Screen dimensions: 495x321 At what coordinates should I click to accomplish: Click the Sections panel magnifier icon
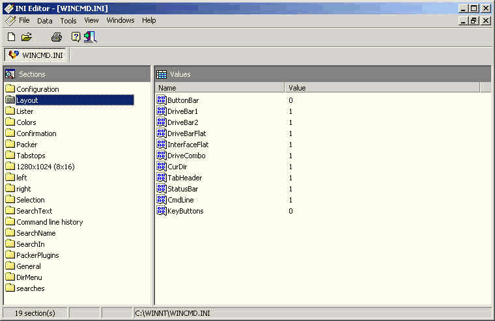(x=10, y=74)
